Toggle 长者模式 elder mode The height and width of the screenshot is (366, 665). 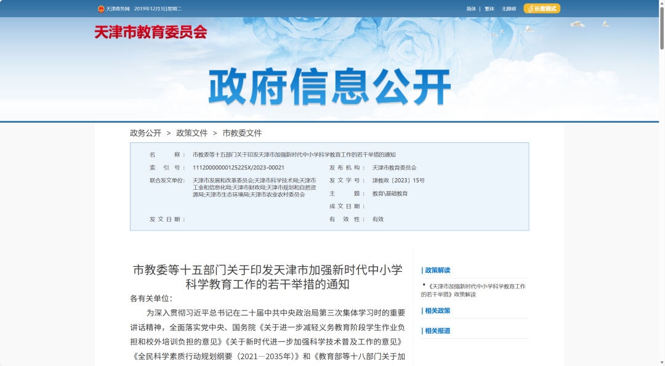pyautogui.click(x=541, y=8)
